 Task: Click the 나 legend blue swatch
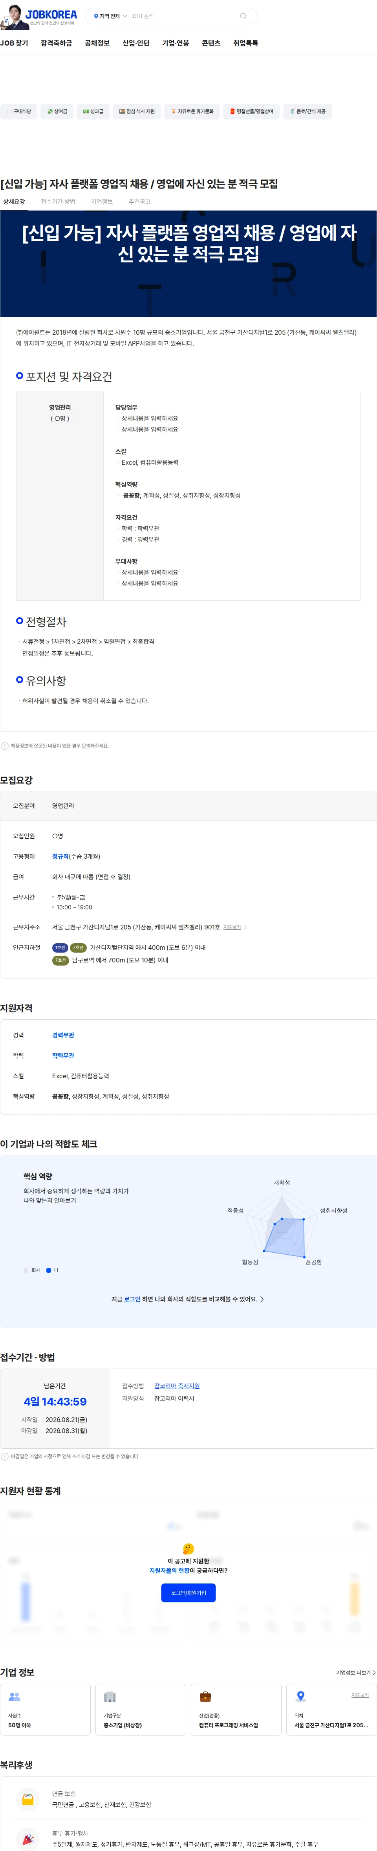(x=49, y=1270)
